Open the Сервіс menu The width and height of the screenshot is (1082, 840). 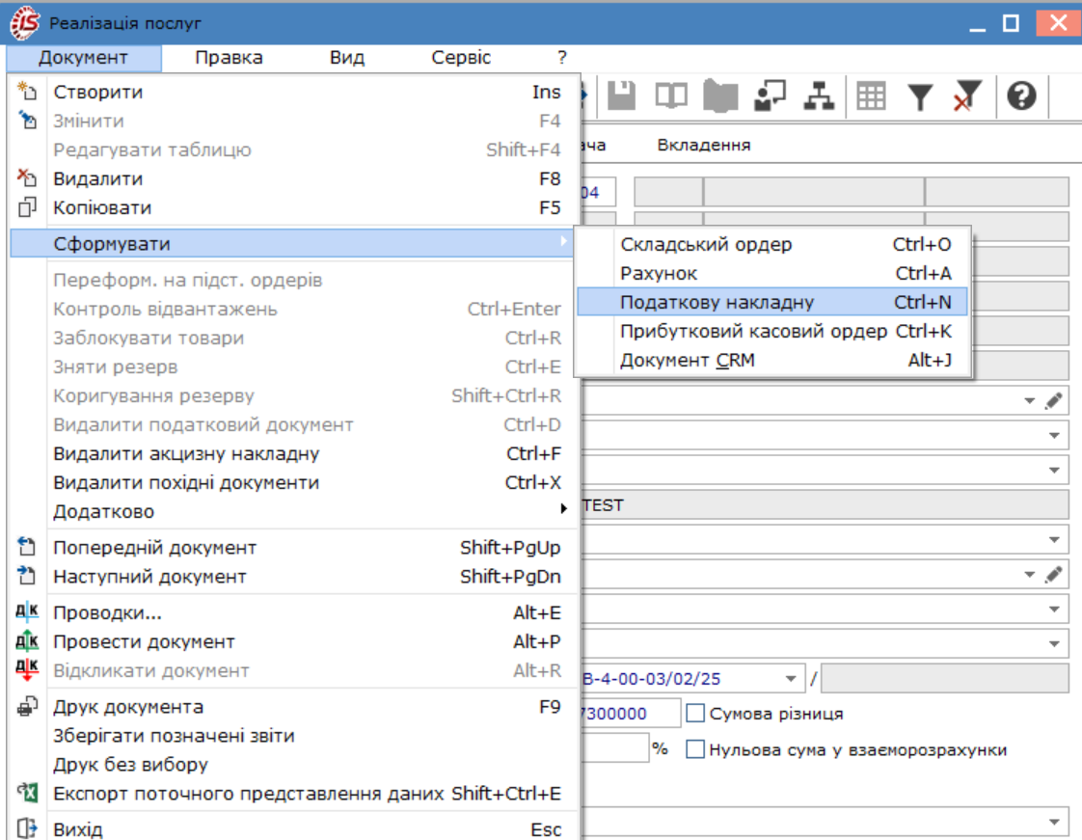pyautogui.click(x=461, y=57)
